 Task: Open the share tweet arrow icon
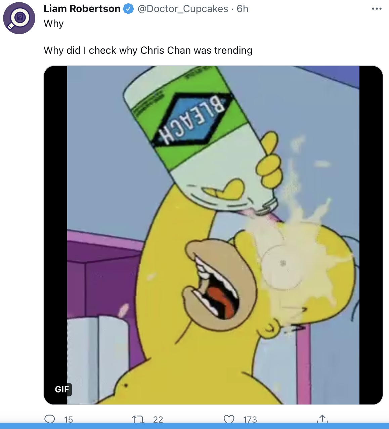[x=322, y=419]
